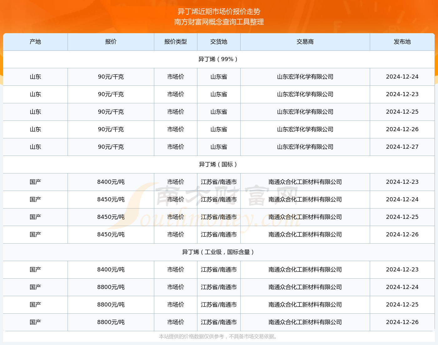Click 8450元/吨 in 国标 2024-12-24 row
This screenshot has width=438, height=345.
(111, 199)
